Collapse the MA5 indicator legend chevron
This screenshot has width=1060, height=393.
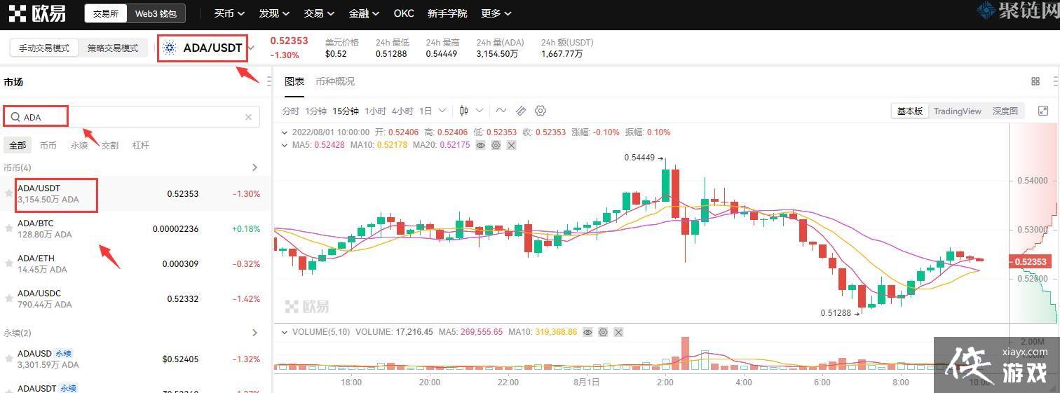284,145
